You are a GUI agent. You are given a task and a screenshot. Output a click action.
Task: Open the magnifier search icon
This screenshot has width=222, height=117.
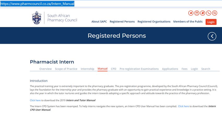pos(215,13)
